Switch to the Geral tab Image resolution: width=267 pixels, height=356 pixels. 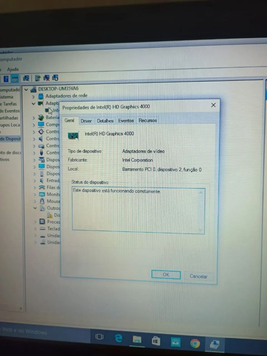tap(69, 120)
